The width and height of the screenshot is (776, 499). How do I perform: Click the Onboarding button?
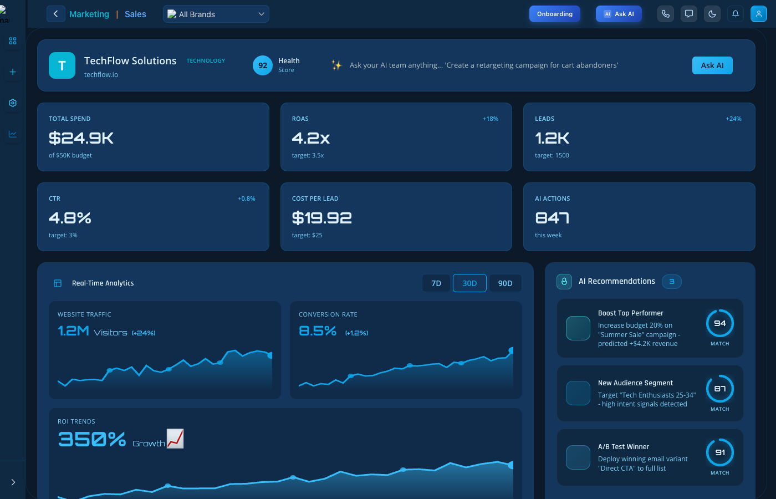click(555, 14)
